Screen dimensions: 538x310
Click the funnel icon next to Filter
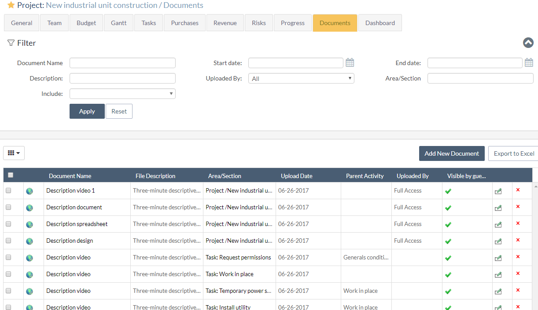tap(10, 42)
